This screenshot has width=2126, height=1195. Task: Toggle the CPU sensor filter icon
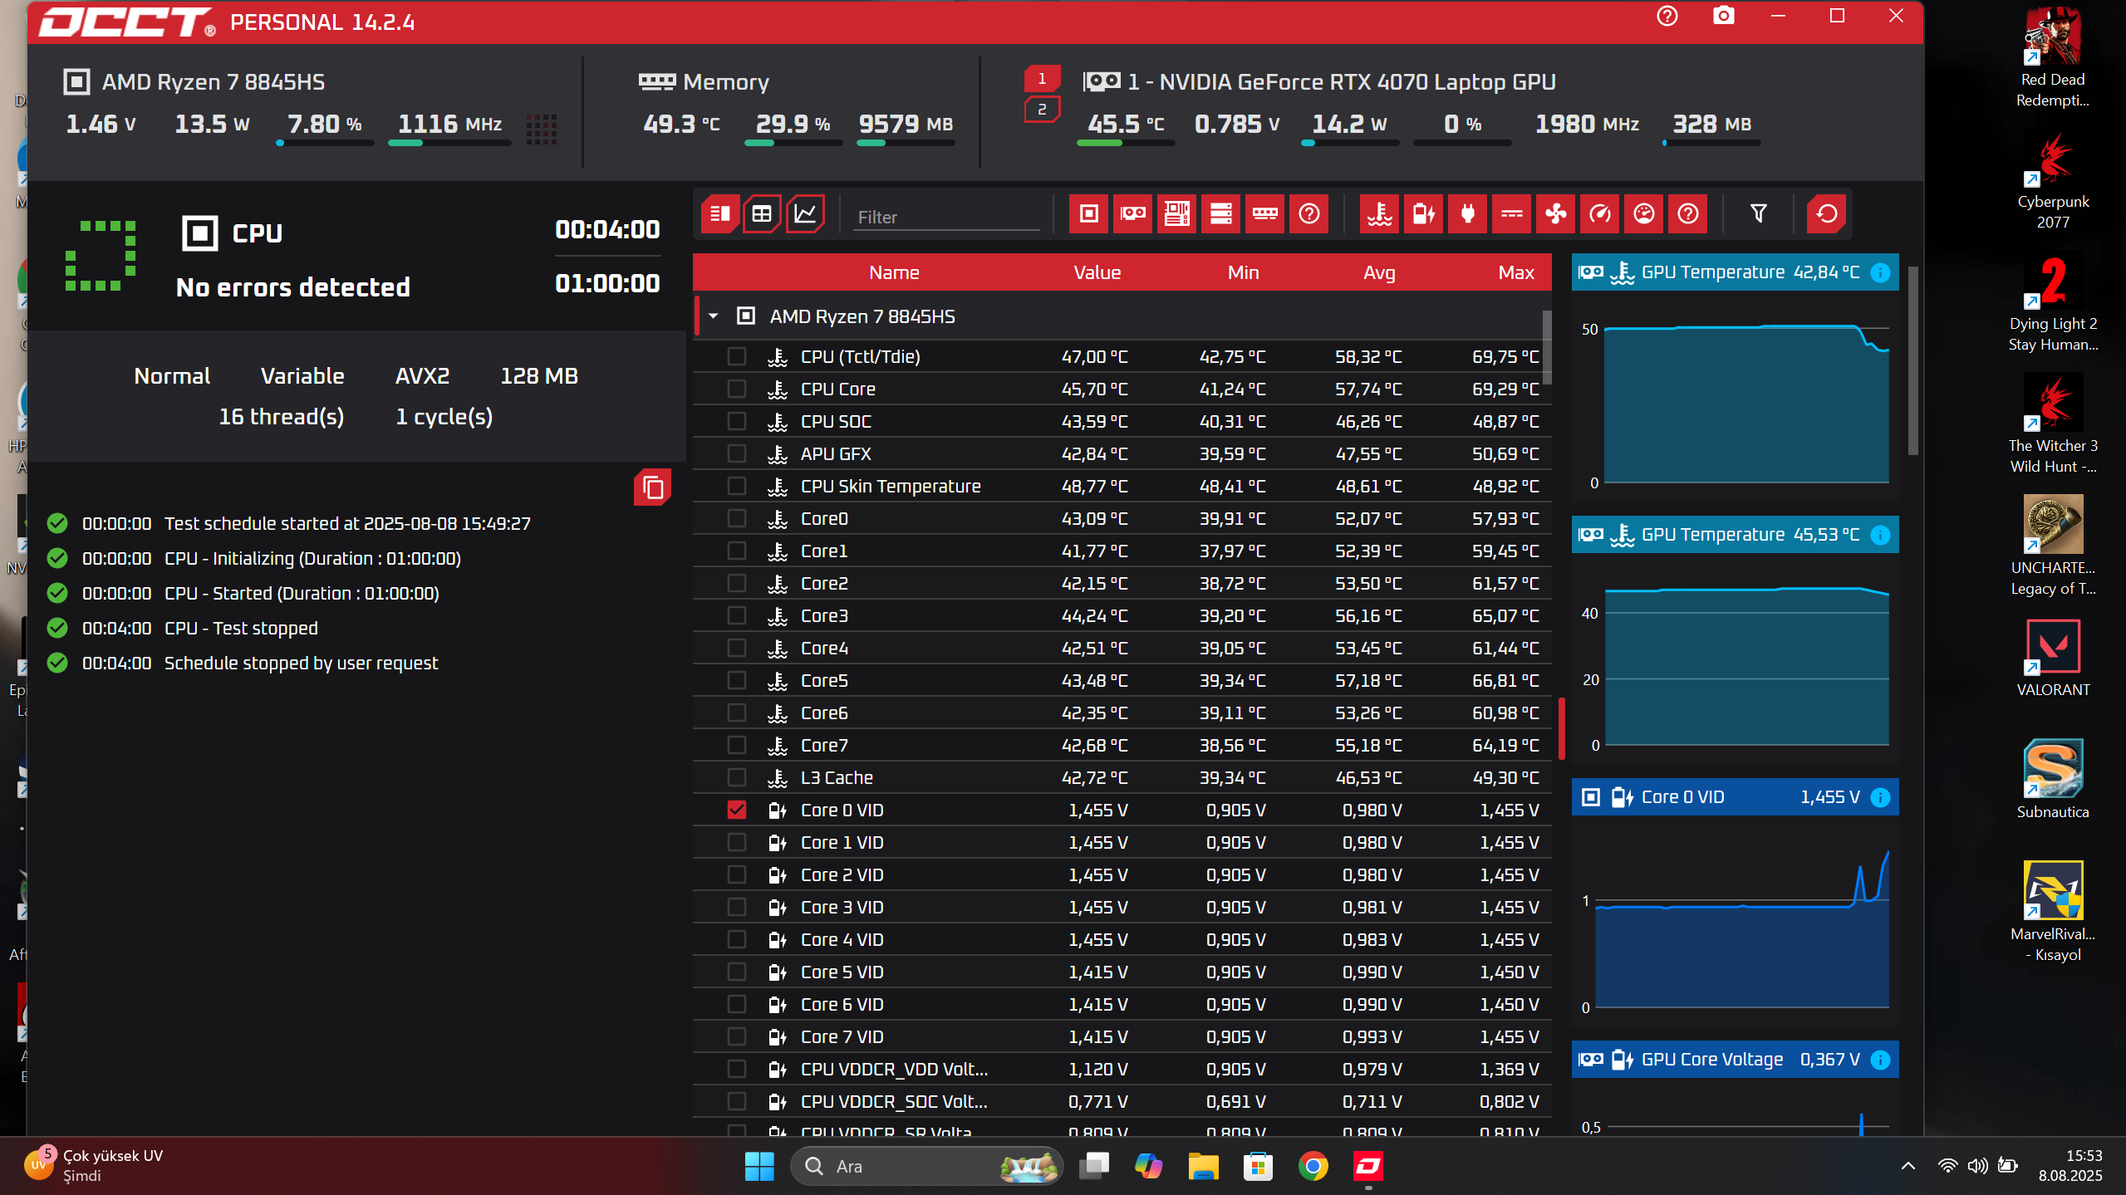(x=1088, y=214)
